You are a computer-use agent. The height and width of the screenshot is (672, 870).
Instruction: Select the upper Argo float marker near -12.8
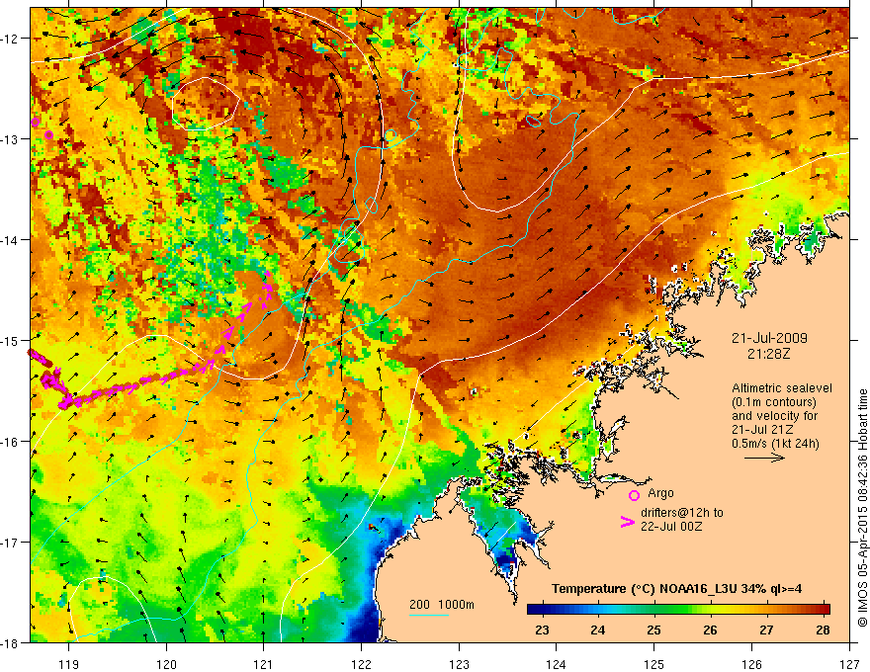tap(36, 122)
